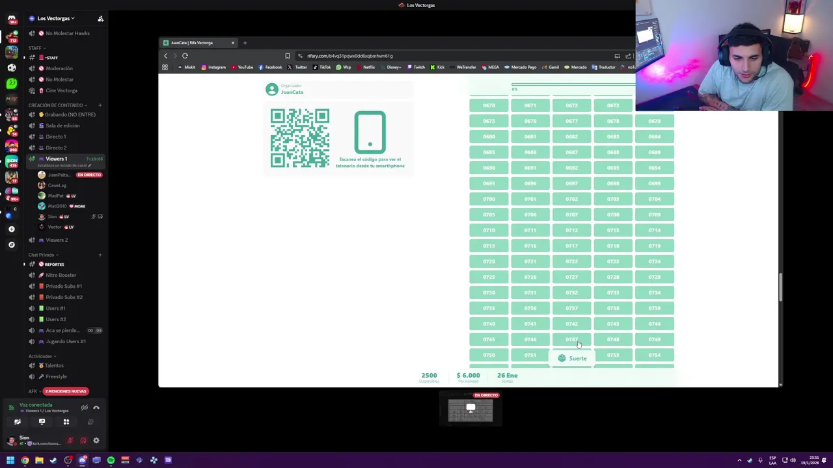Select the JuanCata | Rifa Vectorga browser tab
This screenshot has height=468, width=833.
pyautogui.click(x=198, y=43)
